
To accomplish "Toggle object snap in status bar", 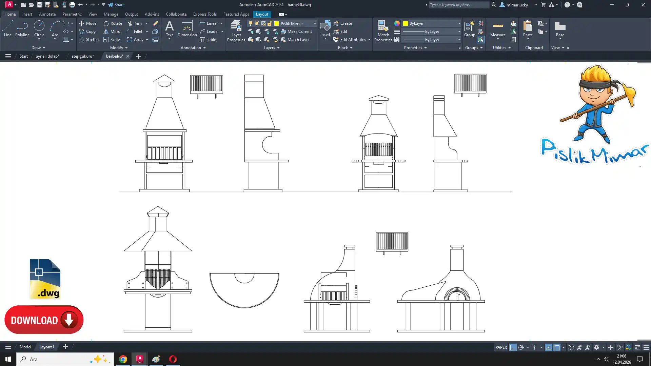I will coord(557,347).
